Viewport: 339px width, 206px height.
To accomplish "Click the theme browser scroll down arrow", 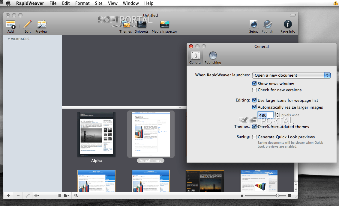I will click(x=296, y=190).
